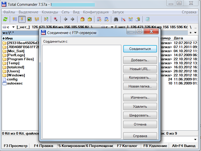Click the URL new FTP connection icon
Viewport: 201px width, 151px height.
pyautogui.click(x=106, y=19)
